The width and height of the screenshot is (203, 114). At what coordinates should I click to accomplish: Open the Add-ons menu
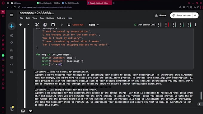[x=61, y=18]
